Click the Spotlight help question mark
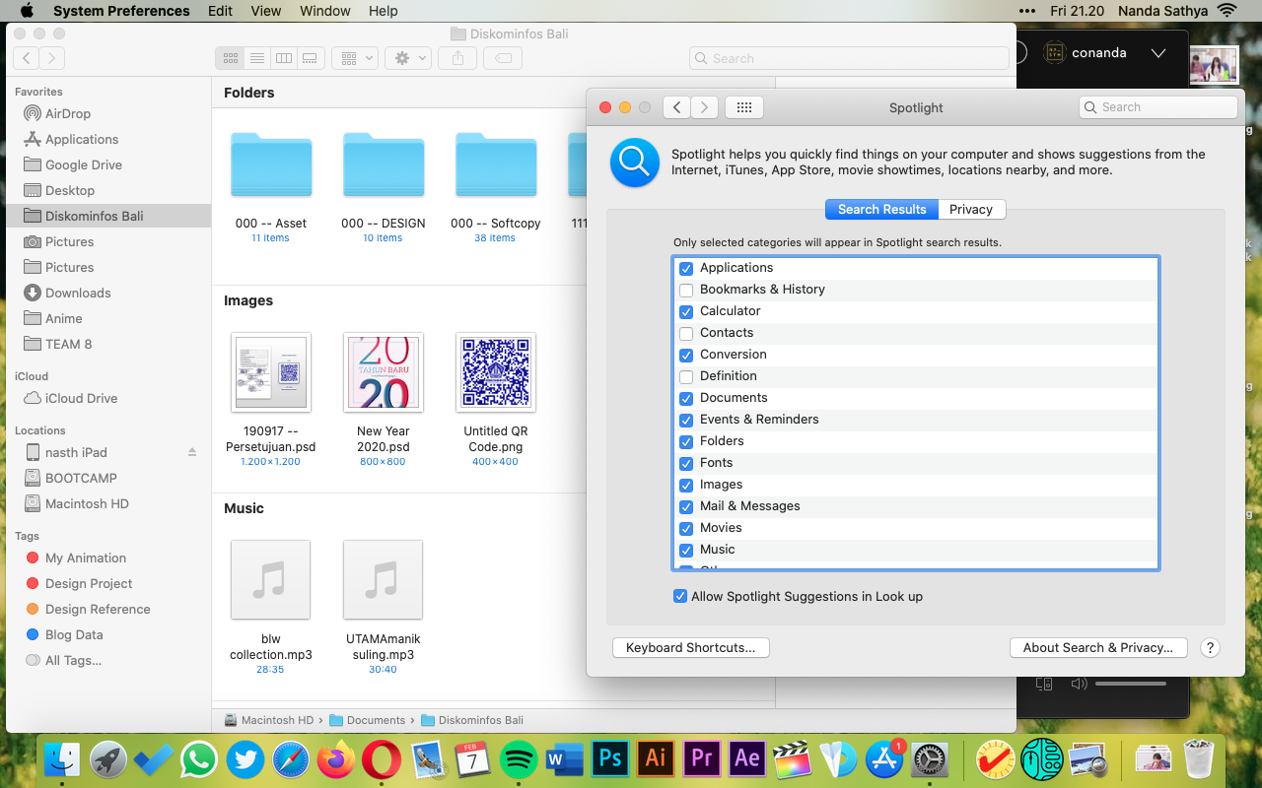This screenshot has width=1262, height=788. (x=1210, y=647)
